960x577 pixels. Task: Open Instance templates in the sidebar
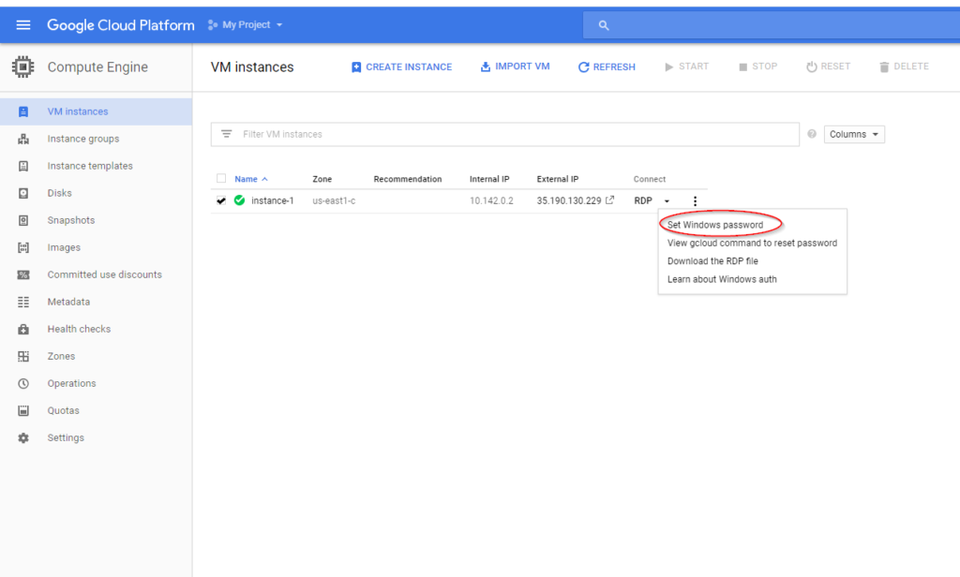(90, 166)
